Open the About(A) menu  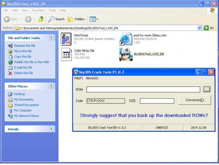coord(92,78)
